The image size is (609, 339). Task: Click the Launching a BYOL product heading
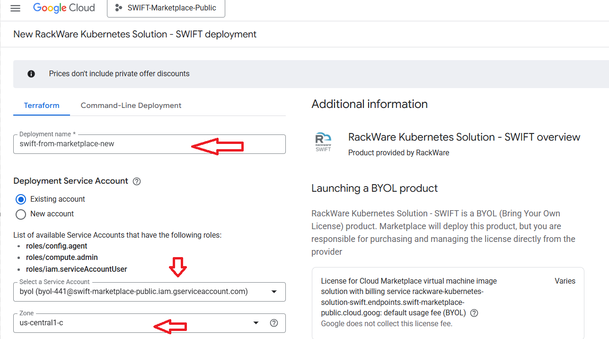pyautogui.click(x=375, y=188)
